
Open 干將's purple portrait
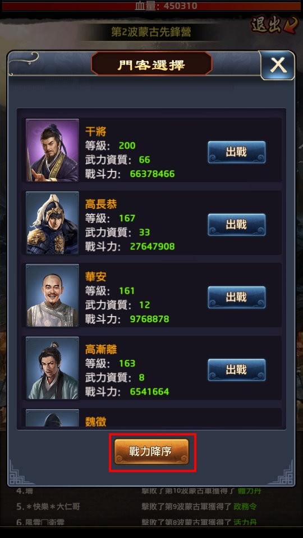point(53,150)
